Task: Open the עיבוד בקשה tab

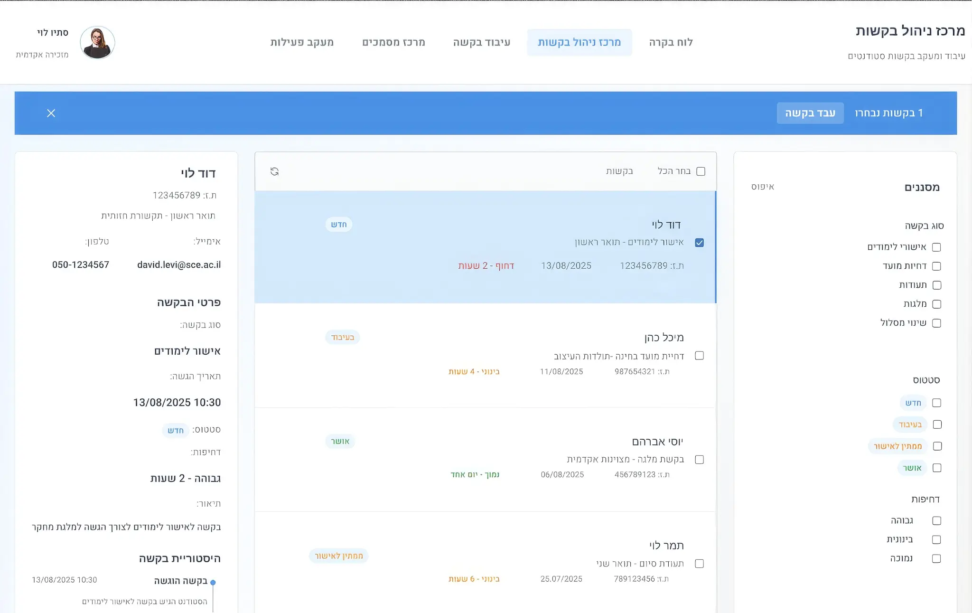Action: (482, 42)
